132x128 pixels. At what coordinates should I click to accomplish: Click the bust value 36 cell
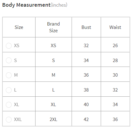(86, 74)
